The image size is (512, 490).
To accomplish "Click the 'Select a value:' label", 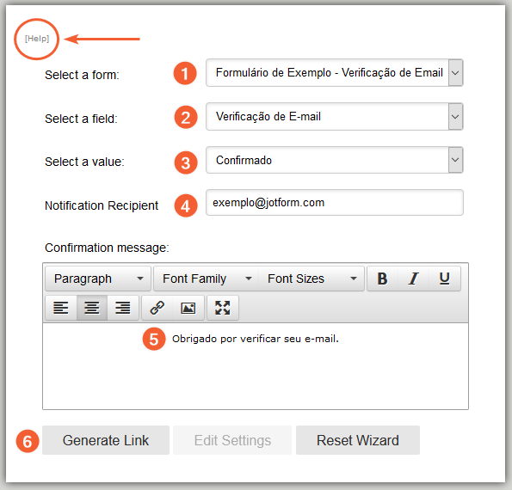I will (x=84, y=162).
